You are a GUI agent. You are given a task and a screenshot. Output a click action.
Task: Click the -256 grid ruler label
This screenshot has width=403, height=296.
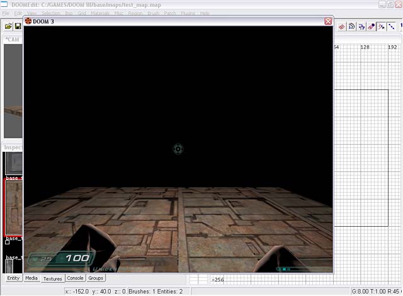218,280
